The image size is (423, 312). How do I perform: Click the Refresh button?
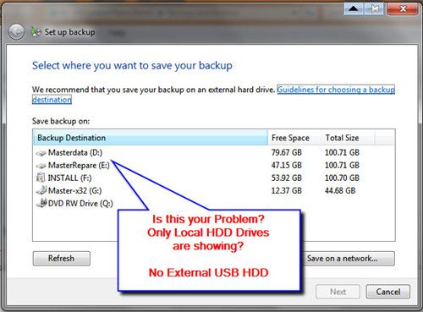pos(62,259)
